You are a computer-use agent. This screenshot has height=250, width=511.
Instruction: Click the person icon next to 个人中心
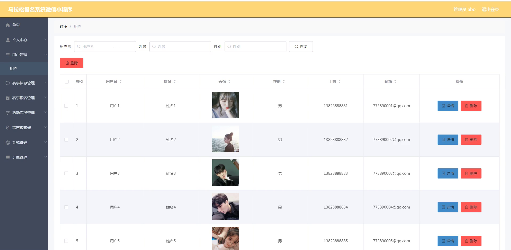point(8,40)
